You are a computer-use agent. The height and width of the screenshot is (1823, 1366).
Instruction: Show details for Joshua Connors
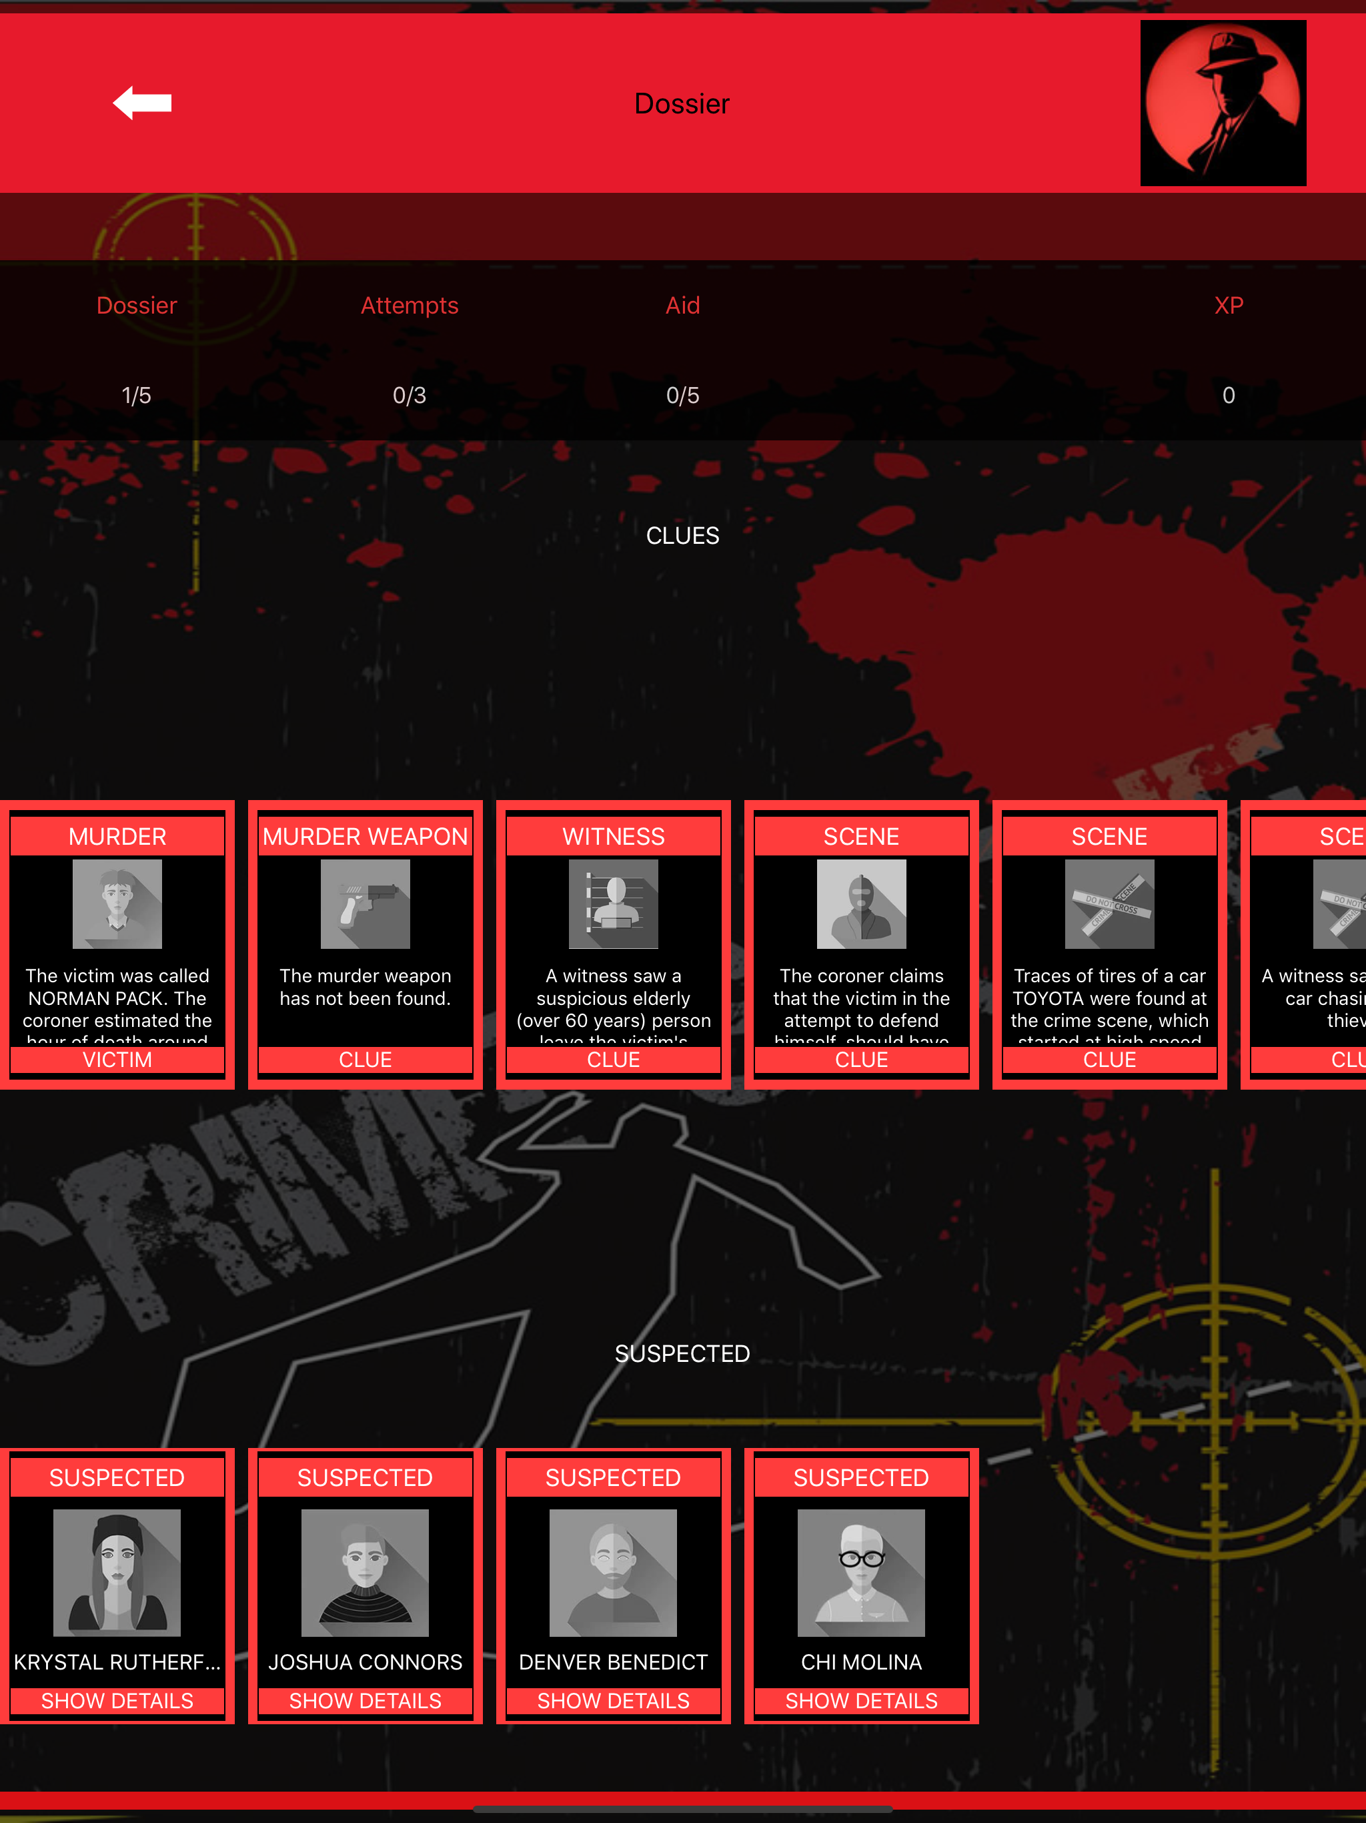(365, 1700)
